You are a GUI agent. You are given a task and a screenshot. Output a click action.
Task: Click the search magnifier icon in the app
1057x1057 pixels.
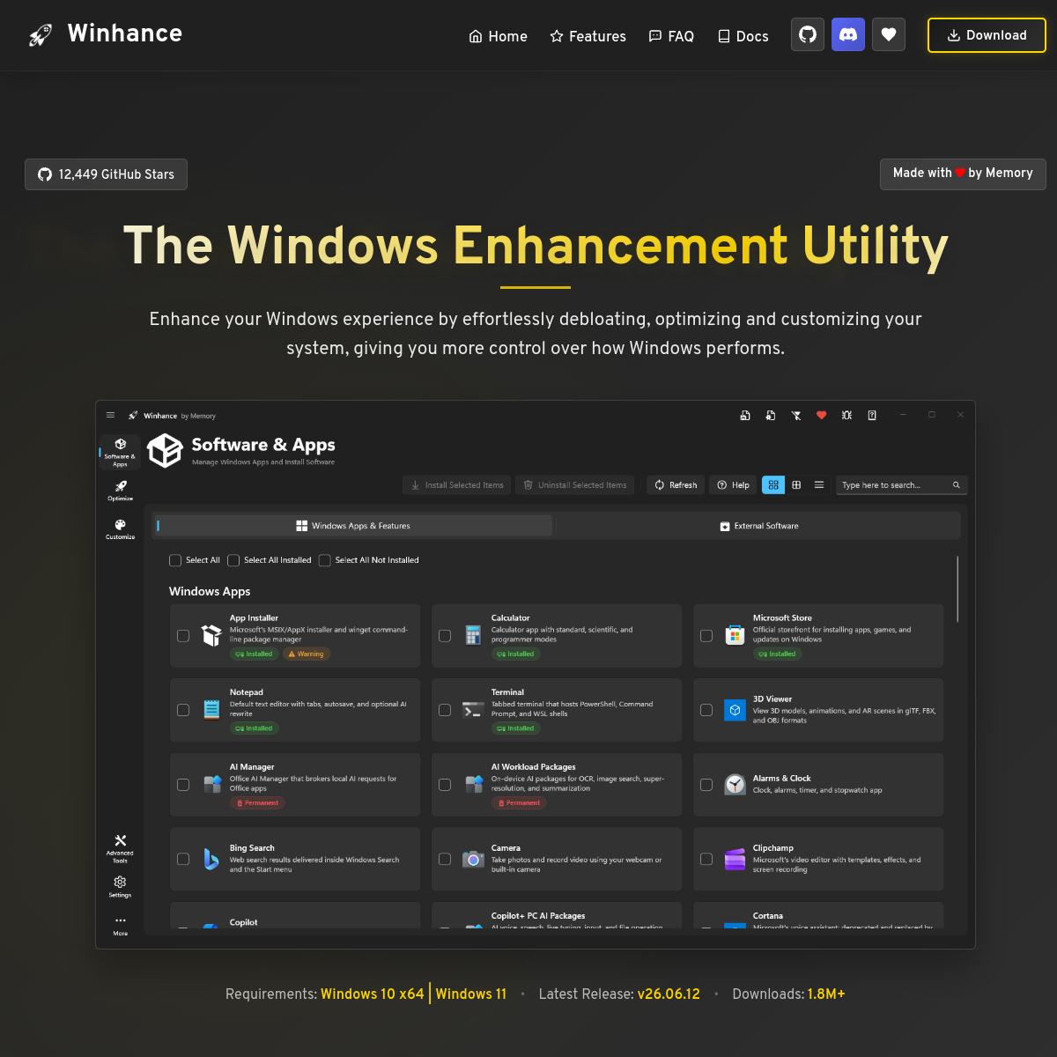click(x=957, y=485)
